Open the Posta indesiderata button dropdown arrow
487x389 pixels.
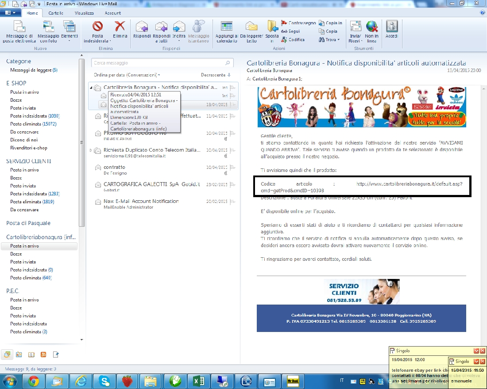click(110, 41)
